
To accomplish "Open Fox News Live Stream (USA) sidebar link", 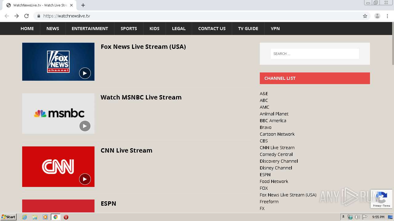I will click(x=288, y=195).
